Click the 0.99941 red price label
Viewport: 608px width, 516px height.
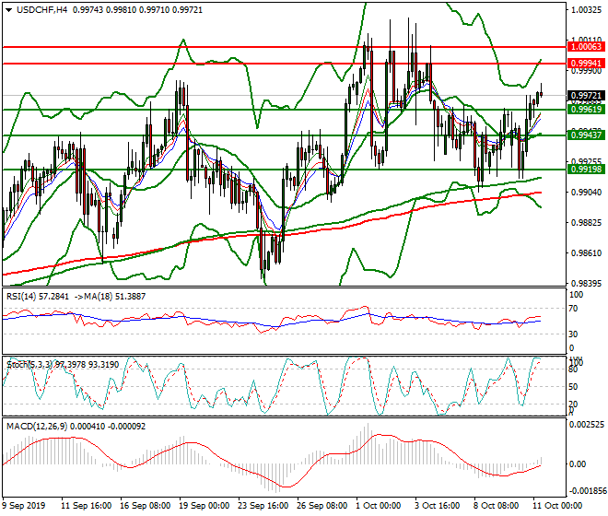coord(587,64)
